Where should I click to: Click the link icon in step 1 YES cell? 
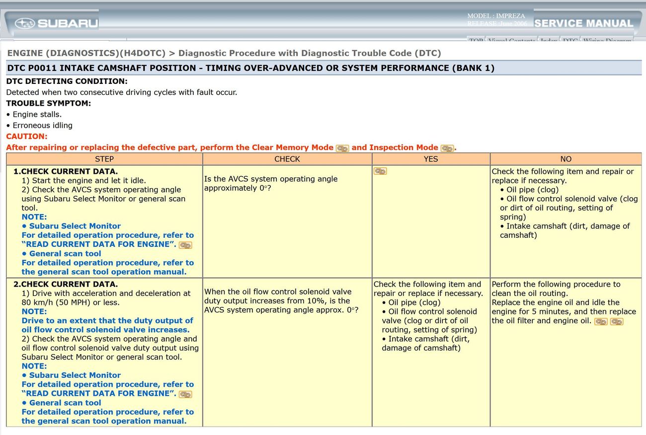pos(380,171)
